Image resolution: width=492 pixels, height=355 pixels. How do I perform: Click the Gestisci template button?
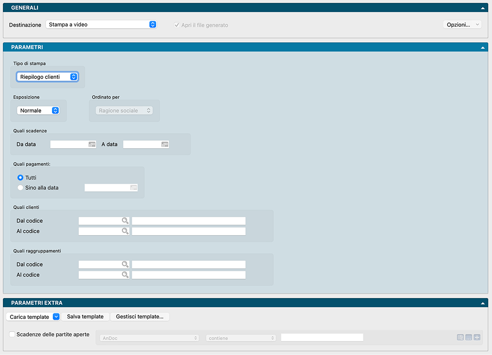coord(140,317)
